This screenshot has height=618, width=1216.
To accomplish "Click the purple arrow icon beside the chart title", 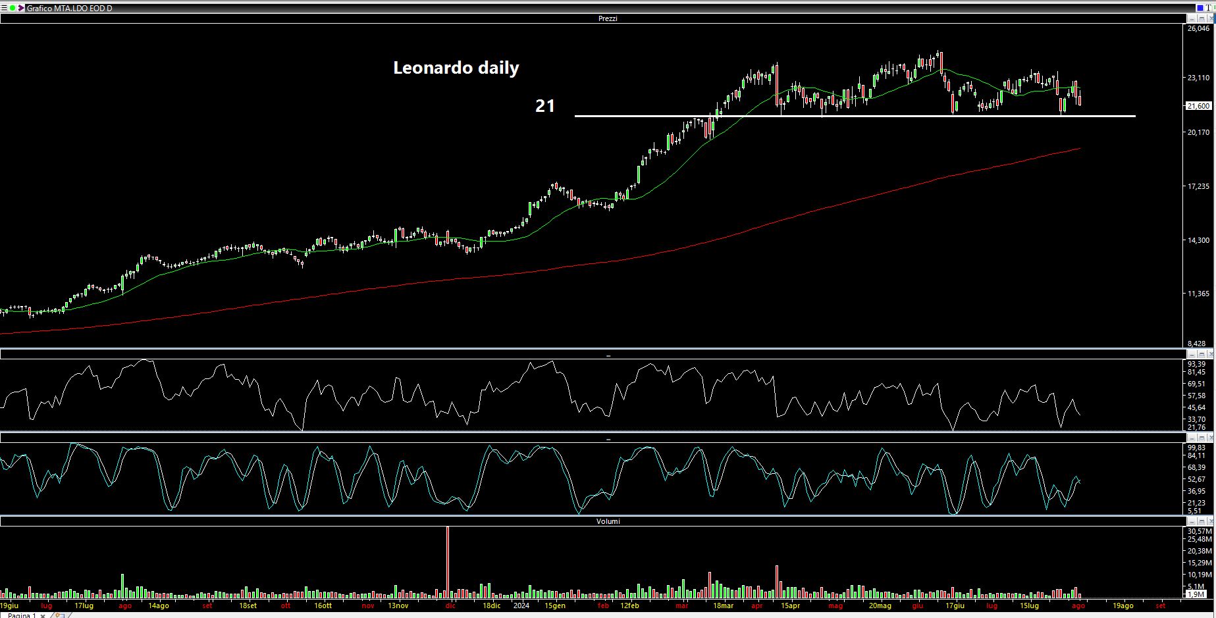I will (x=21, y=8).
